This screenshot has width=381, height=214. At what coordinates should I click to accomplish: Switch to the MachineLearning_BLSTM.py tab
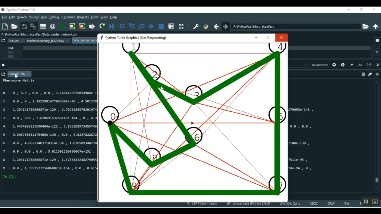click(x=45, y=41)
